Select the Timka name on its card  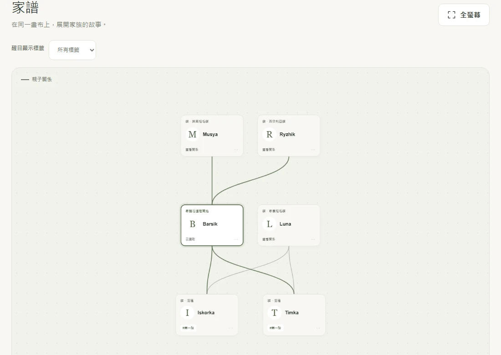tap(291, 313)
